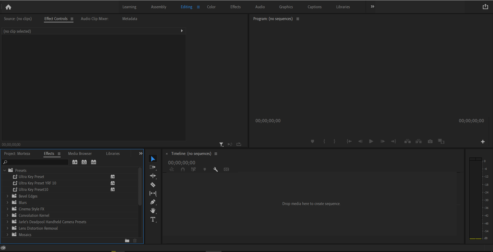The height and width of the screenshot is (252, 493).
Task: Expand Jarle's Deadpool Handheld Camera Presets
Action: coord(7,222)
